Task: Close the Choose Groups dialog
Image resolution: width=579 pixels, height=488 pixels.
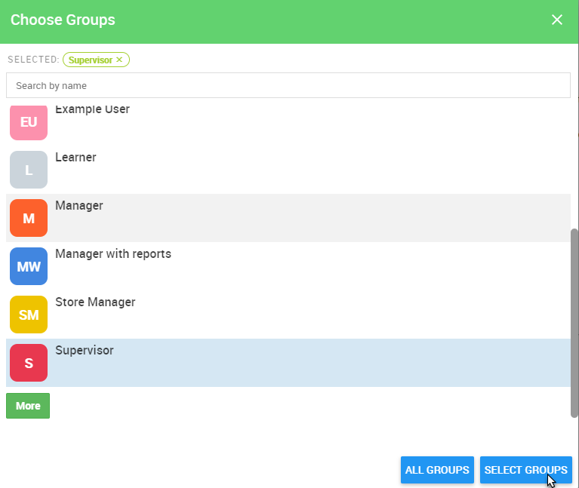Action: tap(557, 20)
